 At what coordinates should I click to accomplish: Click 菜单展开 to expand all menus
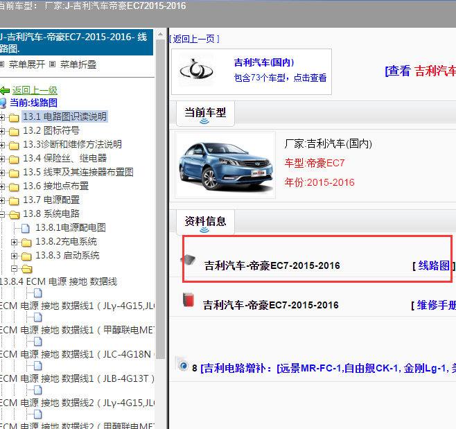pos(27,64)
